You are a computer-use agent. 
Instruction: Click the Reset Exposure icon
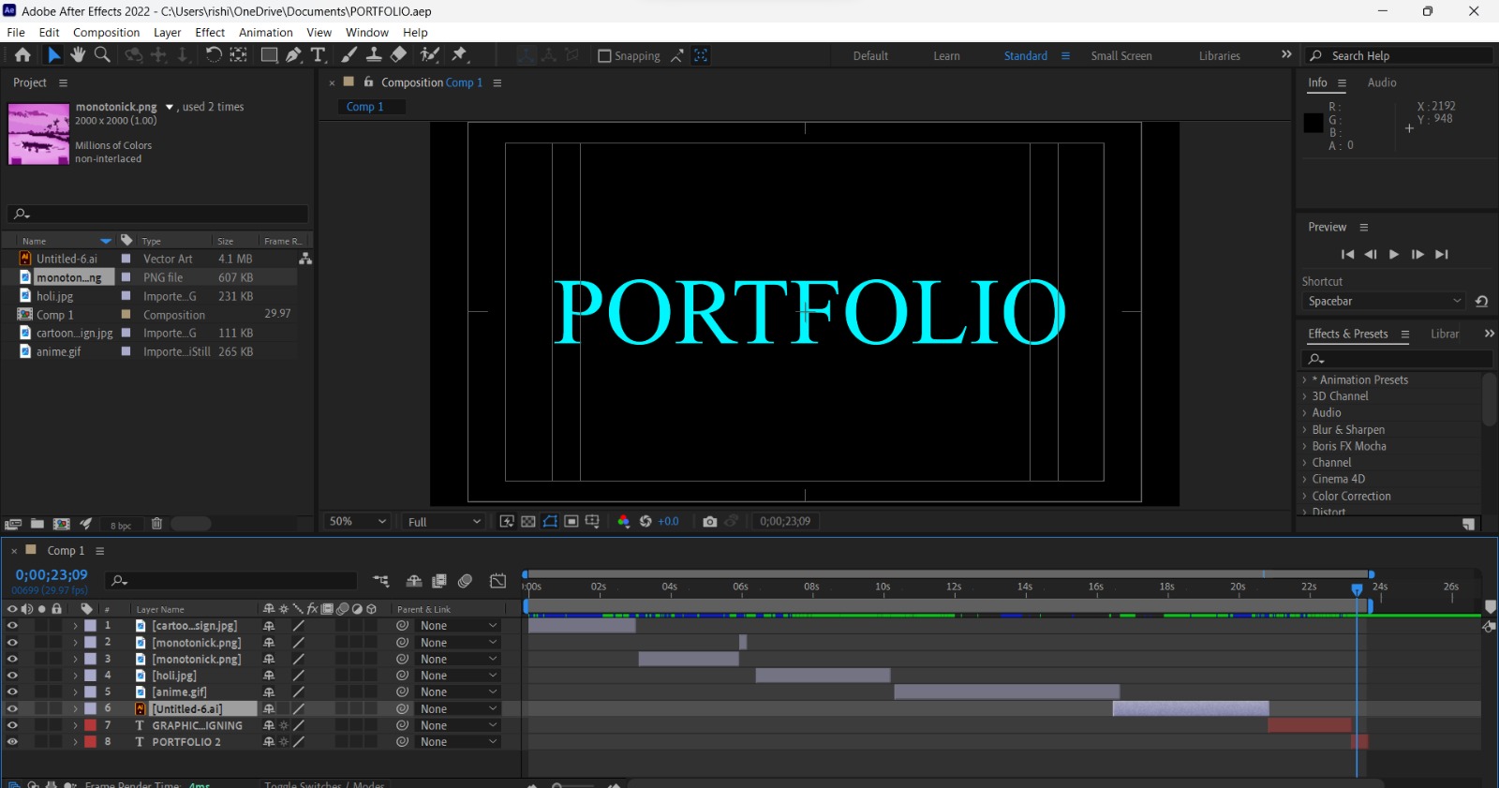coord(646,522)
